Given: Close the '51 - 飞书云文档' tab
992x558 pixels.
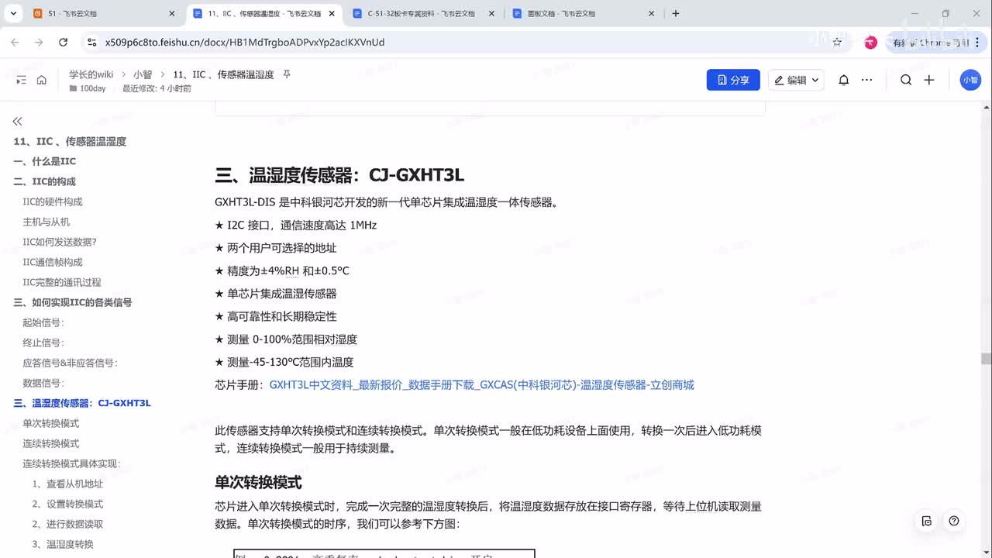Looking at the screenshot, I should [172, 13].
